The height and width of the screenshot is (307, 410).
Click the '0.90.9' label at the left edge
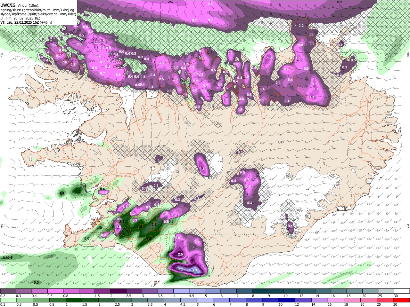coord(7,258)
